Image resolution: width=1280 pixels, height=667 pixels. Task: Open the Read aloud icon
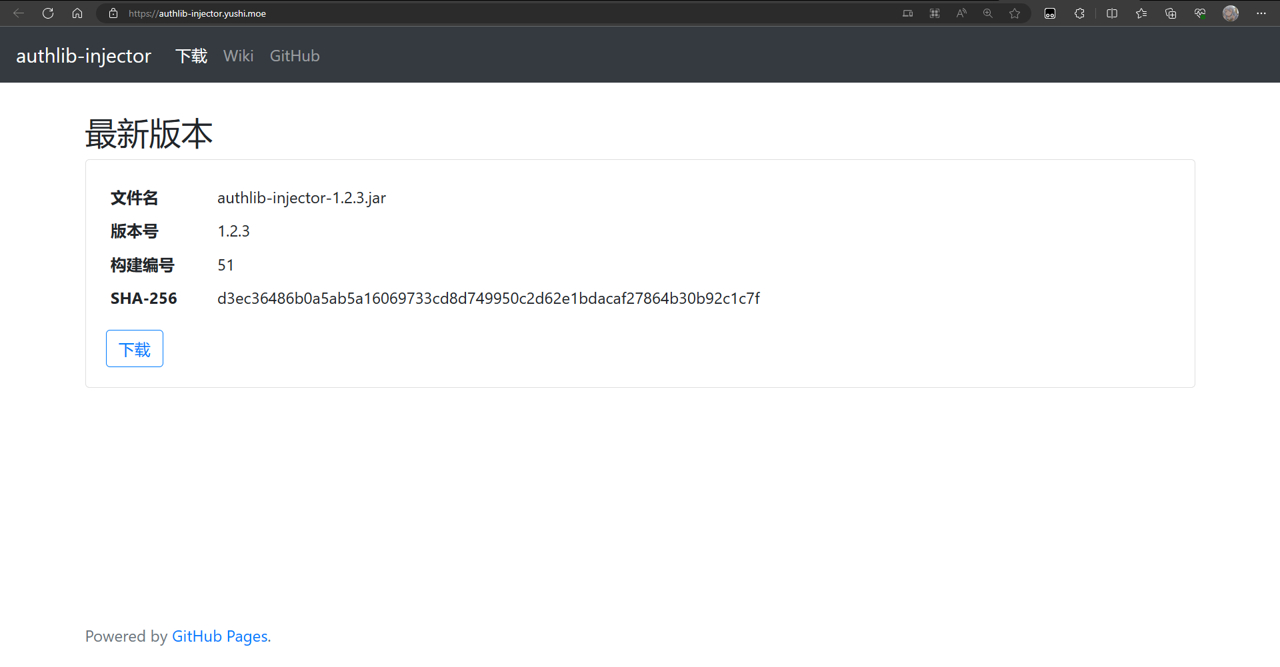961,13
